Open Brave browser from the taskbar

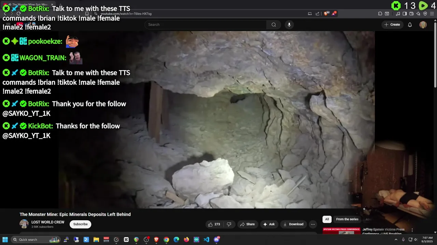point(156,240)
